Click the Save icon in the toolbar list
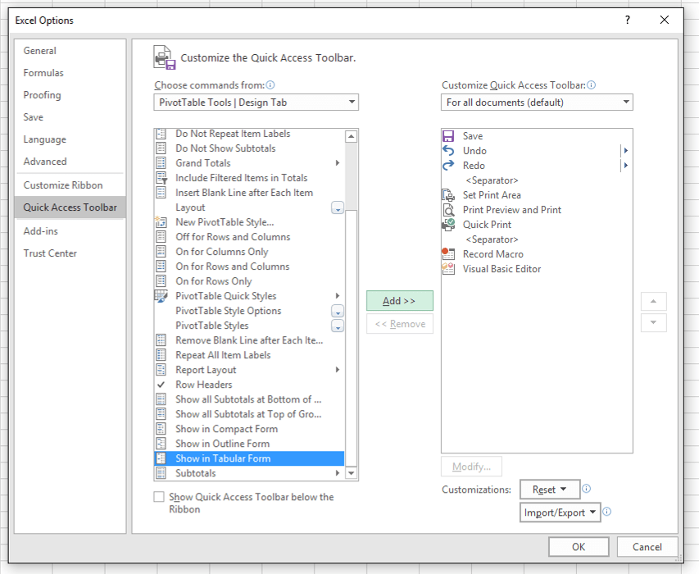The height and width of the screenshot is (574, 699). [447, 135]
